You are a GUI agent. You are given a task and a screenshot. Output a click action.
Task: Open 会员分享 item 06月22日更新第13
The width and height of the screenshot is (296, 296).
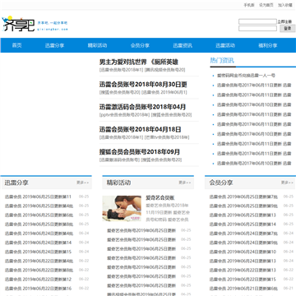tap(243, 271)
